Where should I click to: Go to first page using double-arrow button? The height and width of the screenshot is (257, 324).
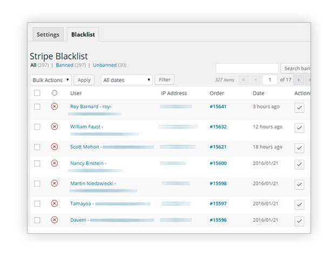pos(244,80)
